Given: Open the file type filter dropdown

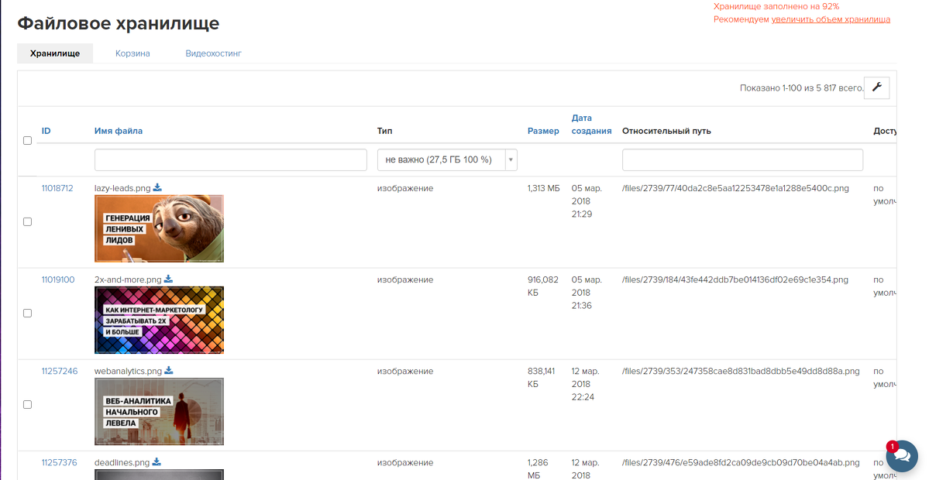Looking at the screenshot, I should [447, 160].
